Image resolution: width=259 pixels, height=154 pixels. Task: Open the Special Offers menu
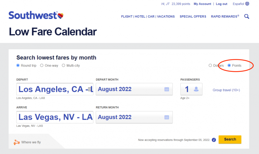(x=193, y=16)
